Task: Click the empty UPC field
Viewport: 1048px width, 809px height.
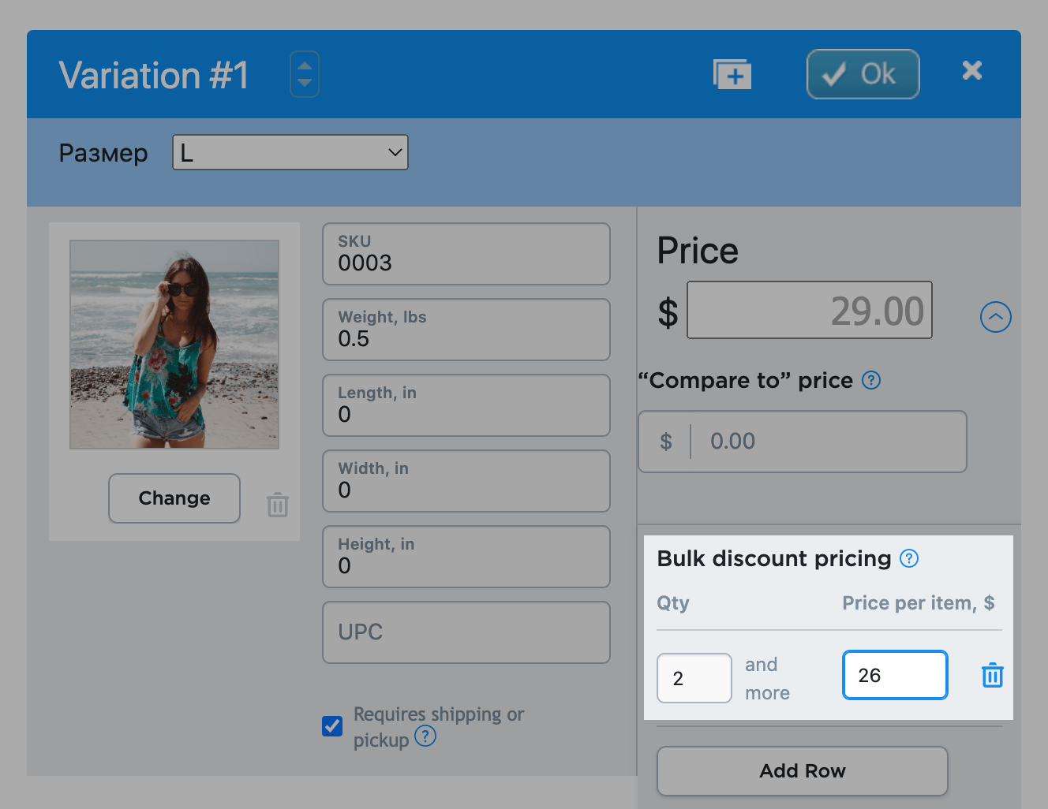Action: (465, 632)
